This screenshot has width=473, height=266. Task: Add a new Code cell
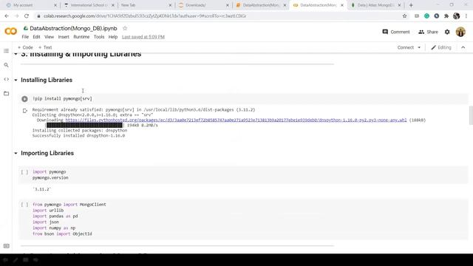click(25, 47)
